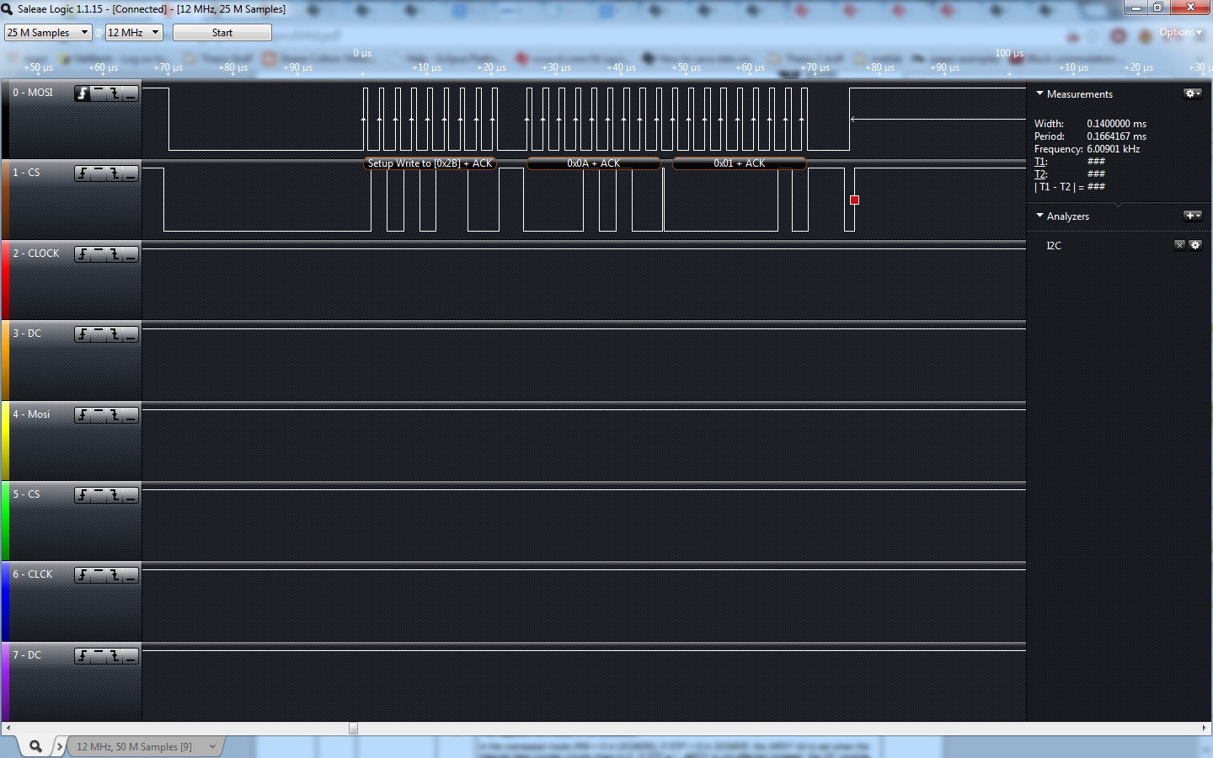Viewport: 1213px width, 758px height.
Task: Click the T1 measurement link
Action: 1039,161
